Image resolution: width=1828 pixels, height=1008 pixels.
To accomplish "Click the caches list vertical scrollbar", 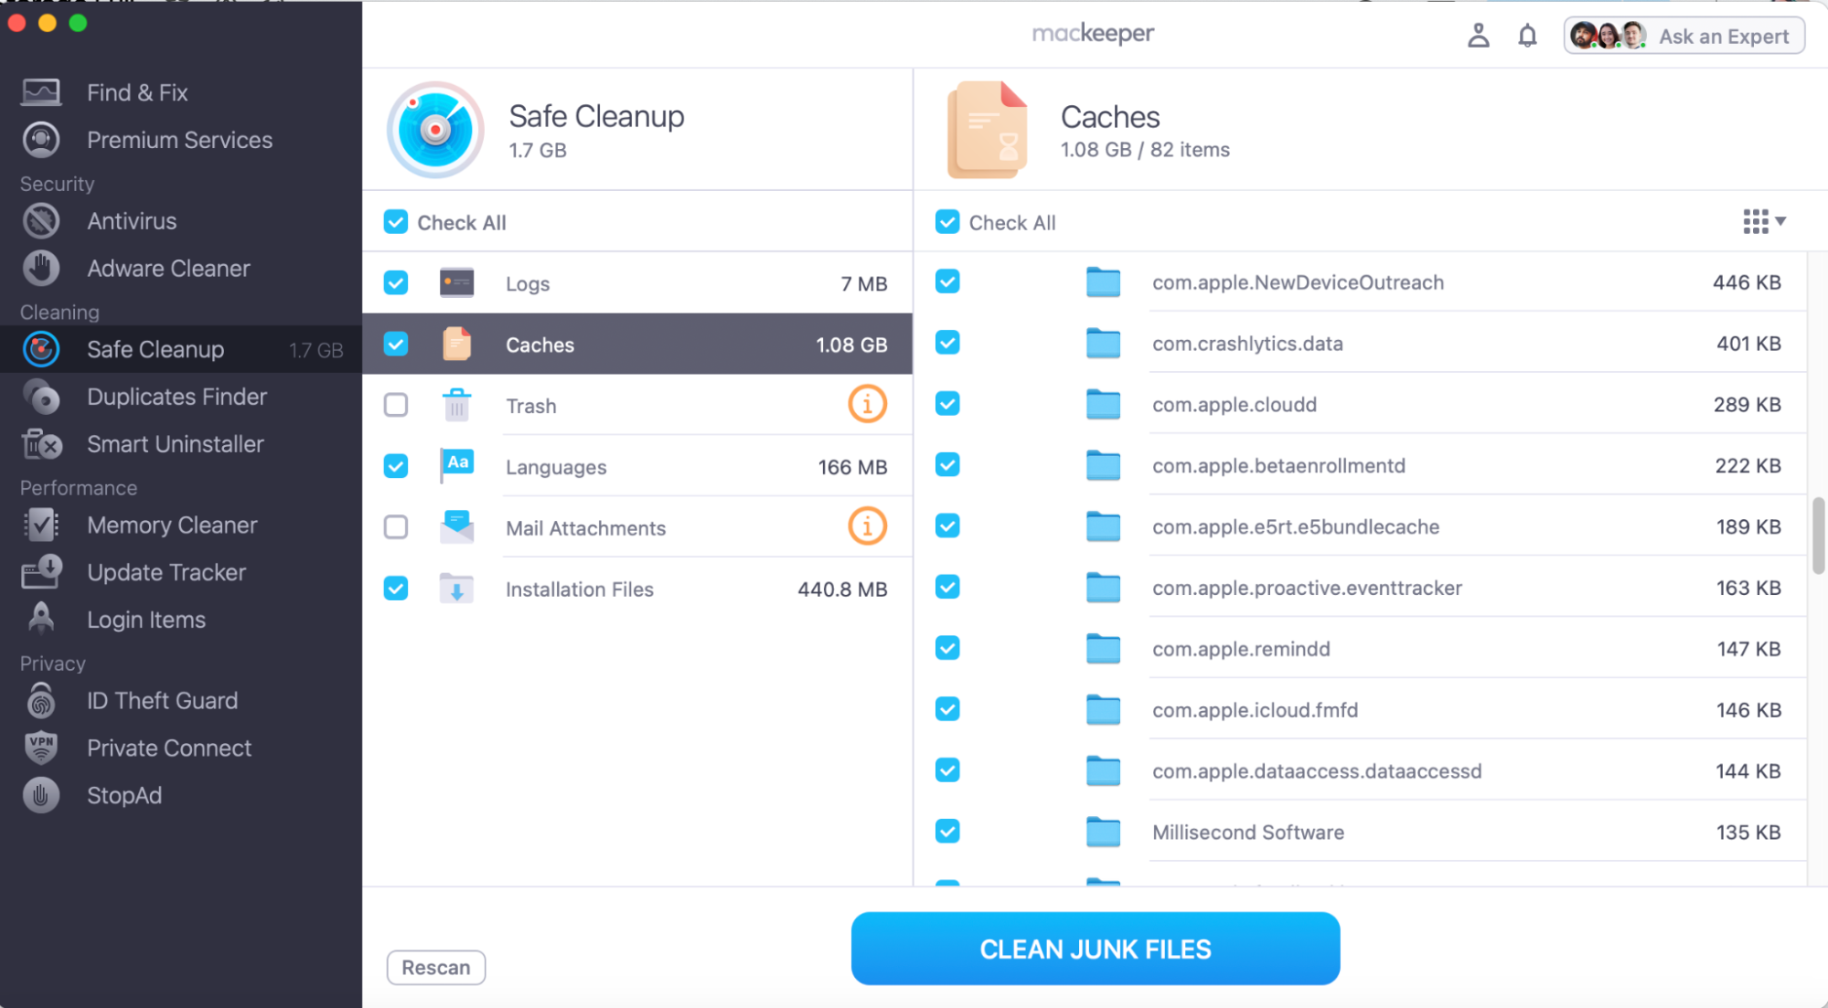I will point(1818,536).
